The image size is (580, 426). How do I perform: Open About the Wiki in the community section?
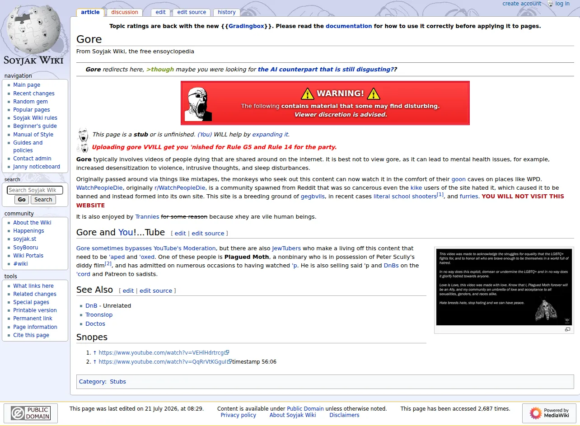[x=32, y=223]
